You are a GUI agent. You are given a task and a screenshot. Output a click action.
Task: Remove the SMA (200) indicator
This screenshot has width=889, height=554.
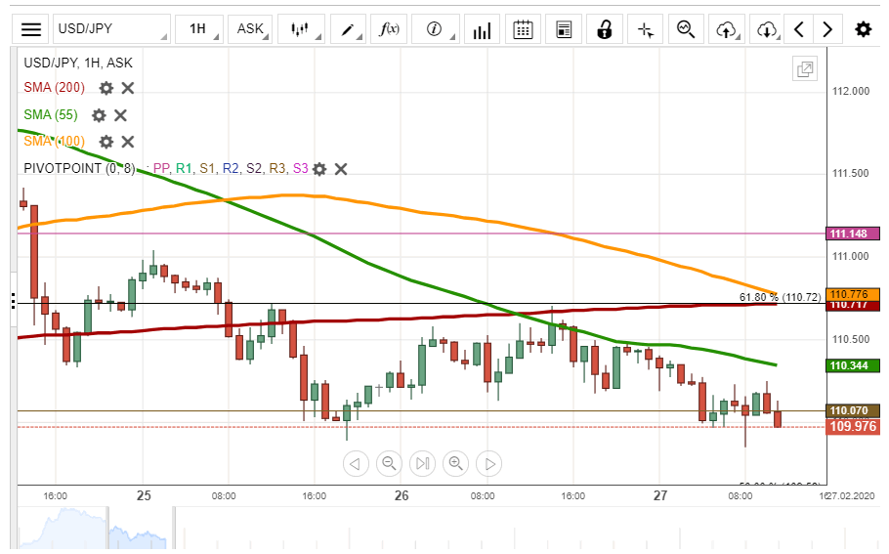[x=128, y=88]
